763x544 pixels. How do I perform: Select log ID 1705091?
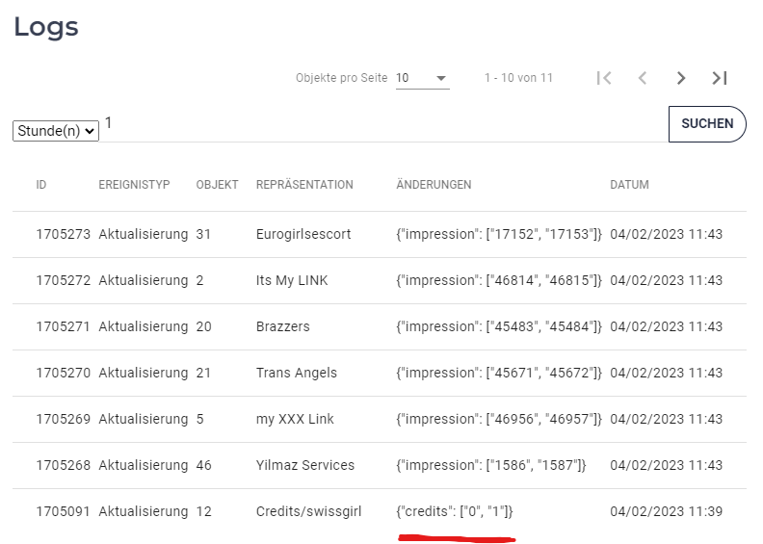pos(64,511)
